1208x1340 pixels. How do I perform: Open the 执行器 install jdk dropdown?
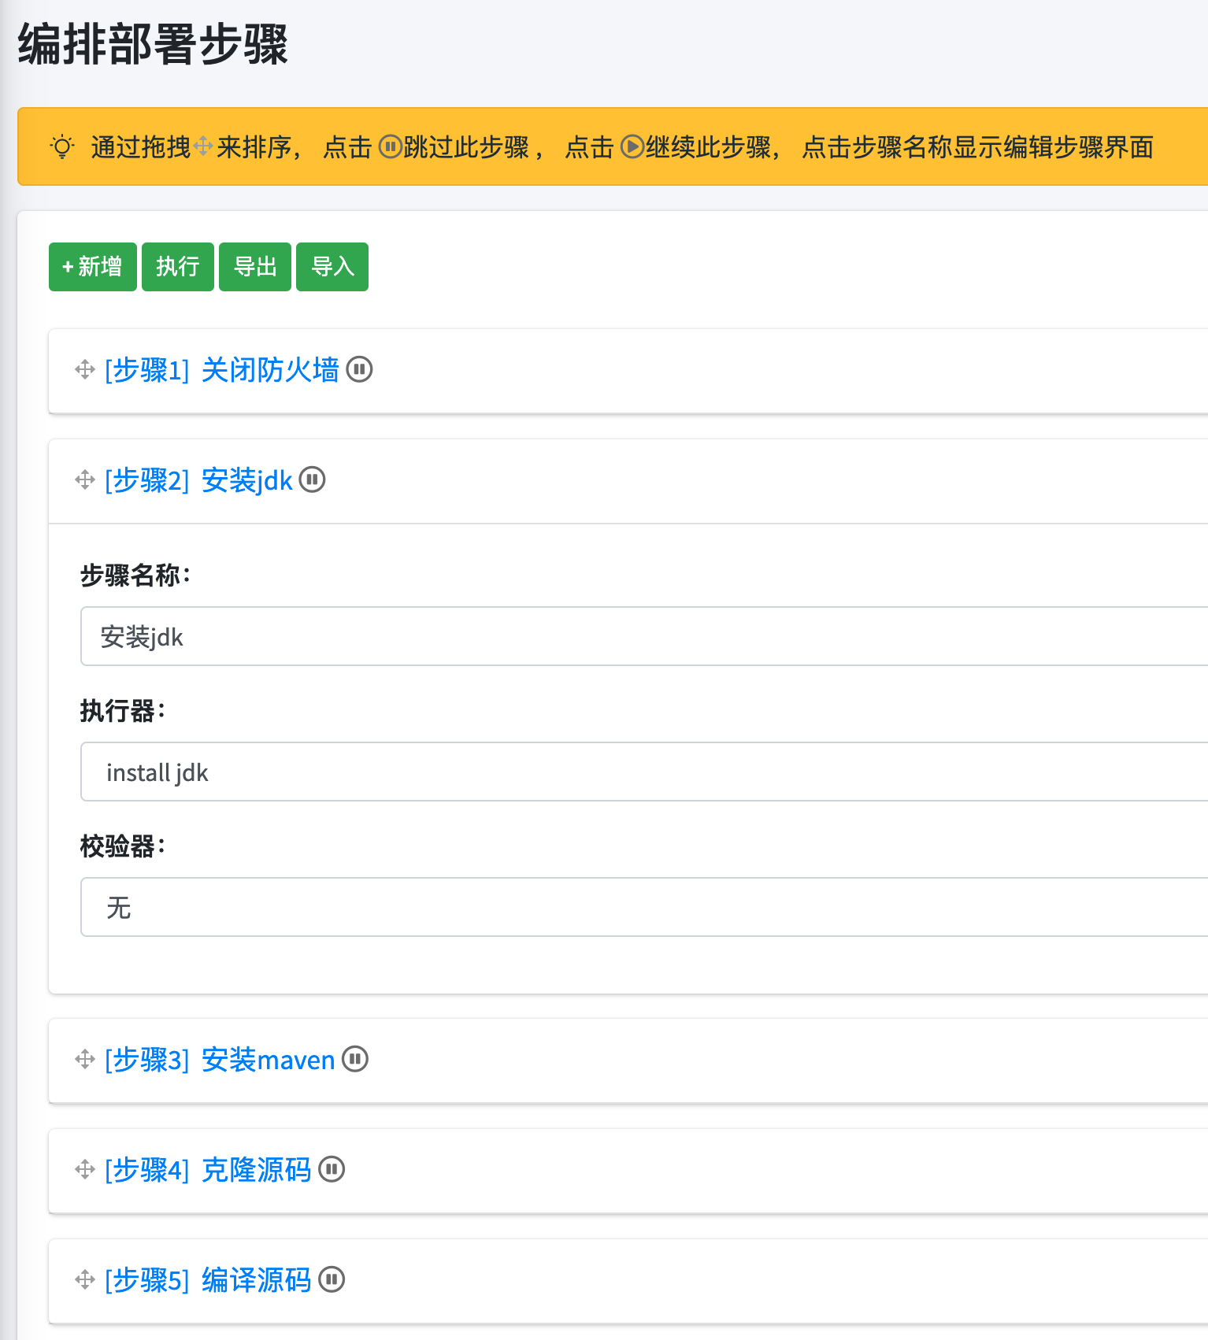coord(644,772)
